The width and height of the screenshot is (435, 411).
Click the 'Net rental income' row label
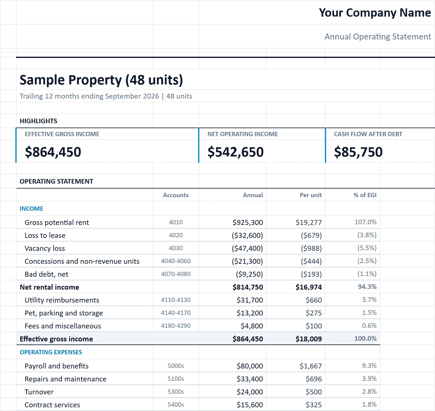click(x=49, y=287)
